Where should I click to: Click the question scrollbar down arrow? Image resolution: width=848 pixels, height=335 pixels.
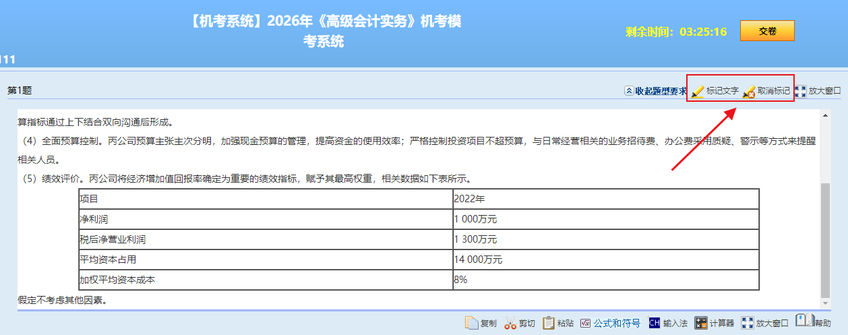click(x=826, y=305)
